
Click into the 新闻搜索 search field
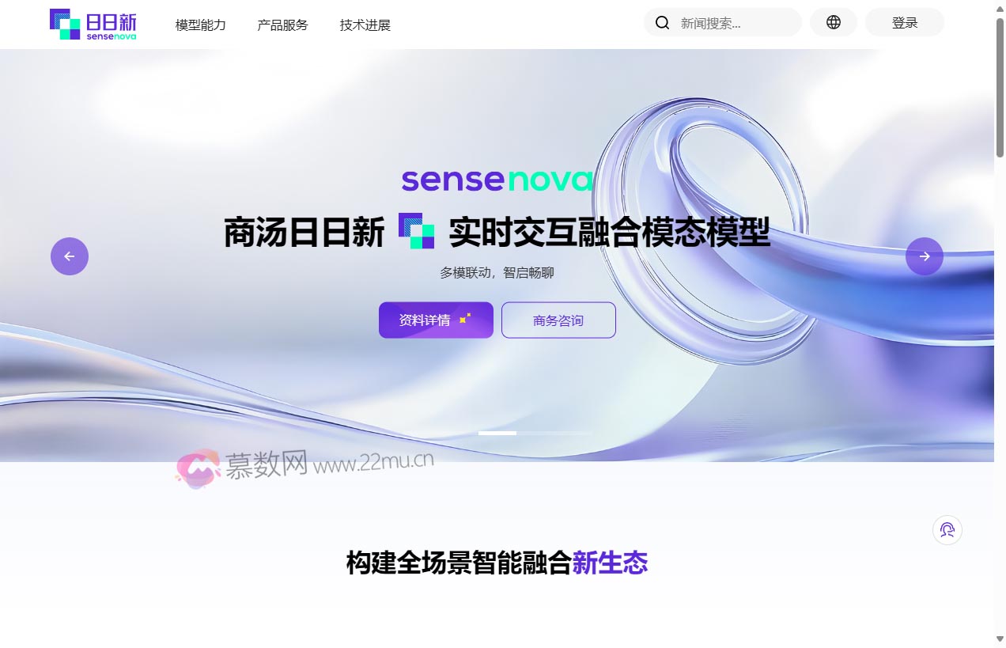click(x=736, y=23)
